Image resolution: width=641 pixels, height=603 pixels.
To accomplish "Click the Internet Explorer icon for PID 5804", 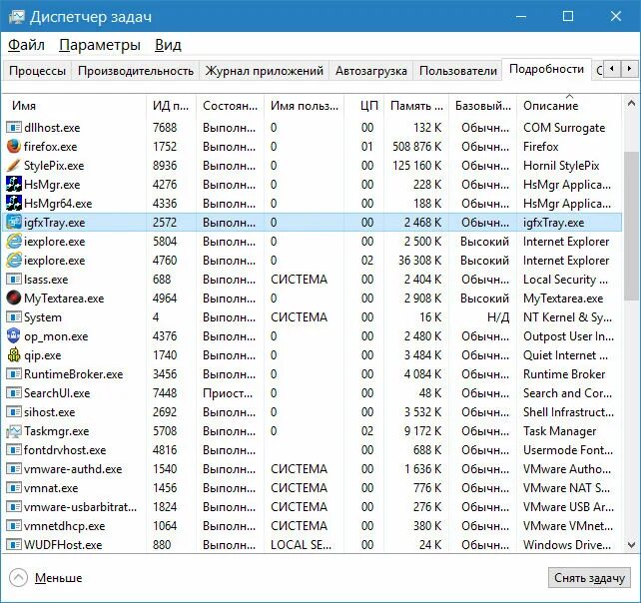I will click(14, 242).
